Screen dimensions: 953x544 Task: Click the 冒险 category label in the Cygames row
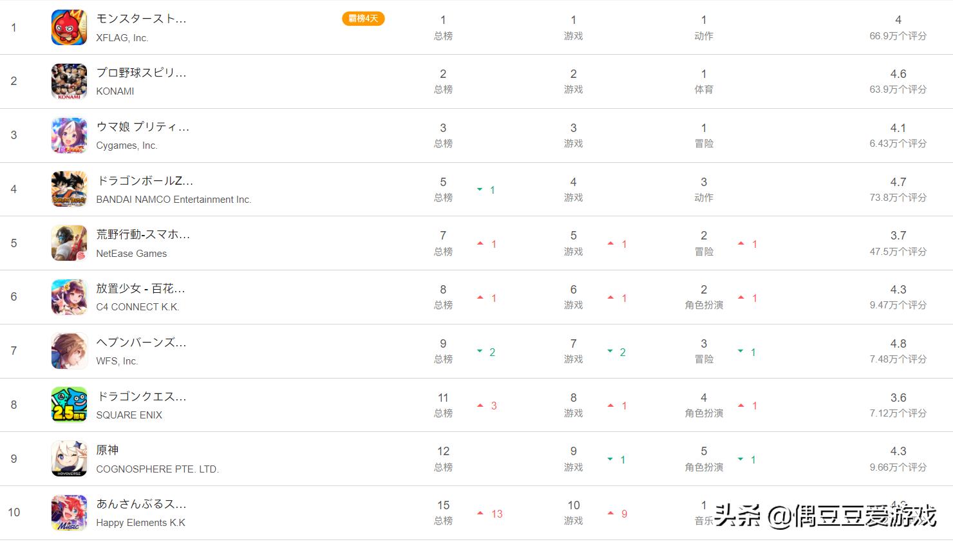704,144
